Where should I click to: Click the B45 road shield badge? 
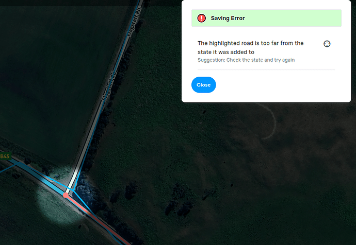tap(5, 156)
